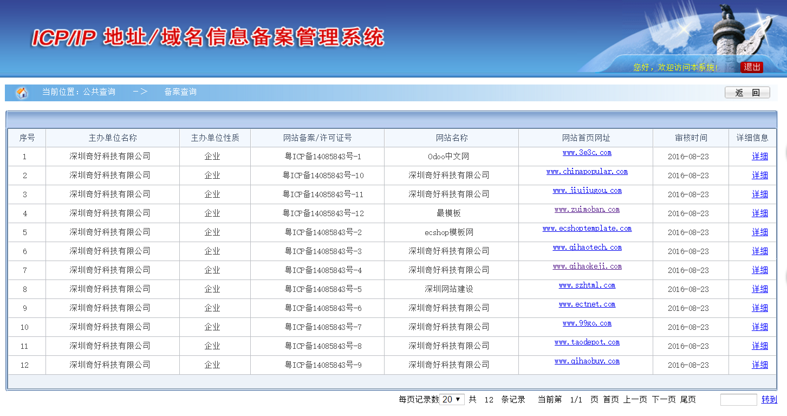Open the www.jiujiugou.com link
787x416 pixels.
tap(587, 191)
